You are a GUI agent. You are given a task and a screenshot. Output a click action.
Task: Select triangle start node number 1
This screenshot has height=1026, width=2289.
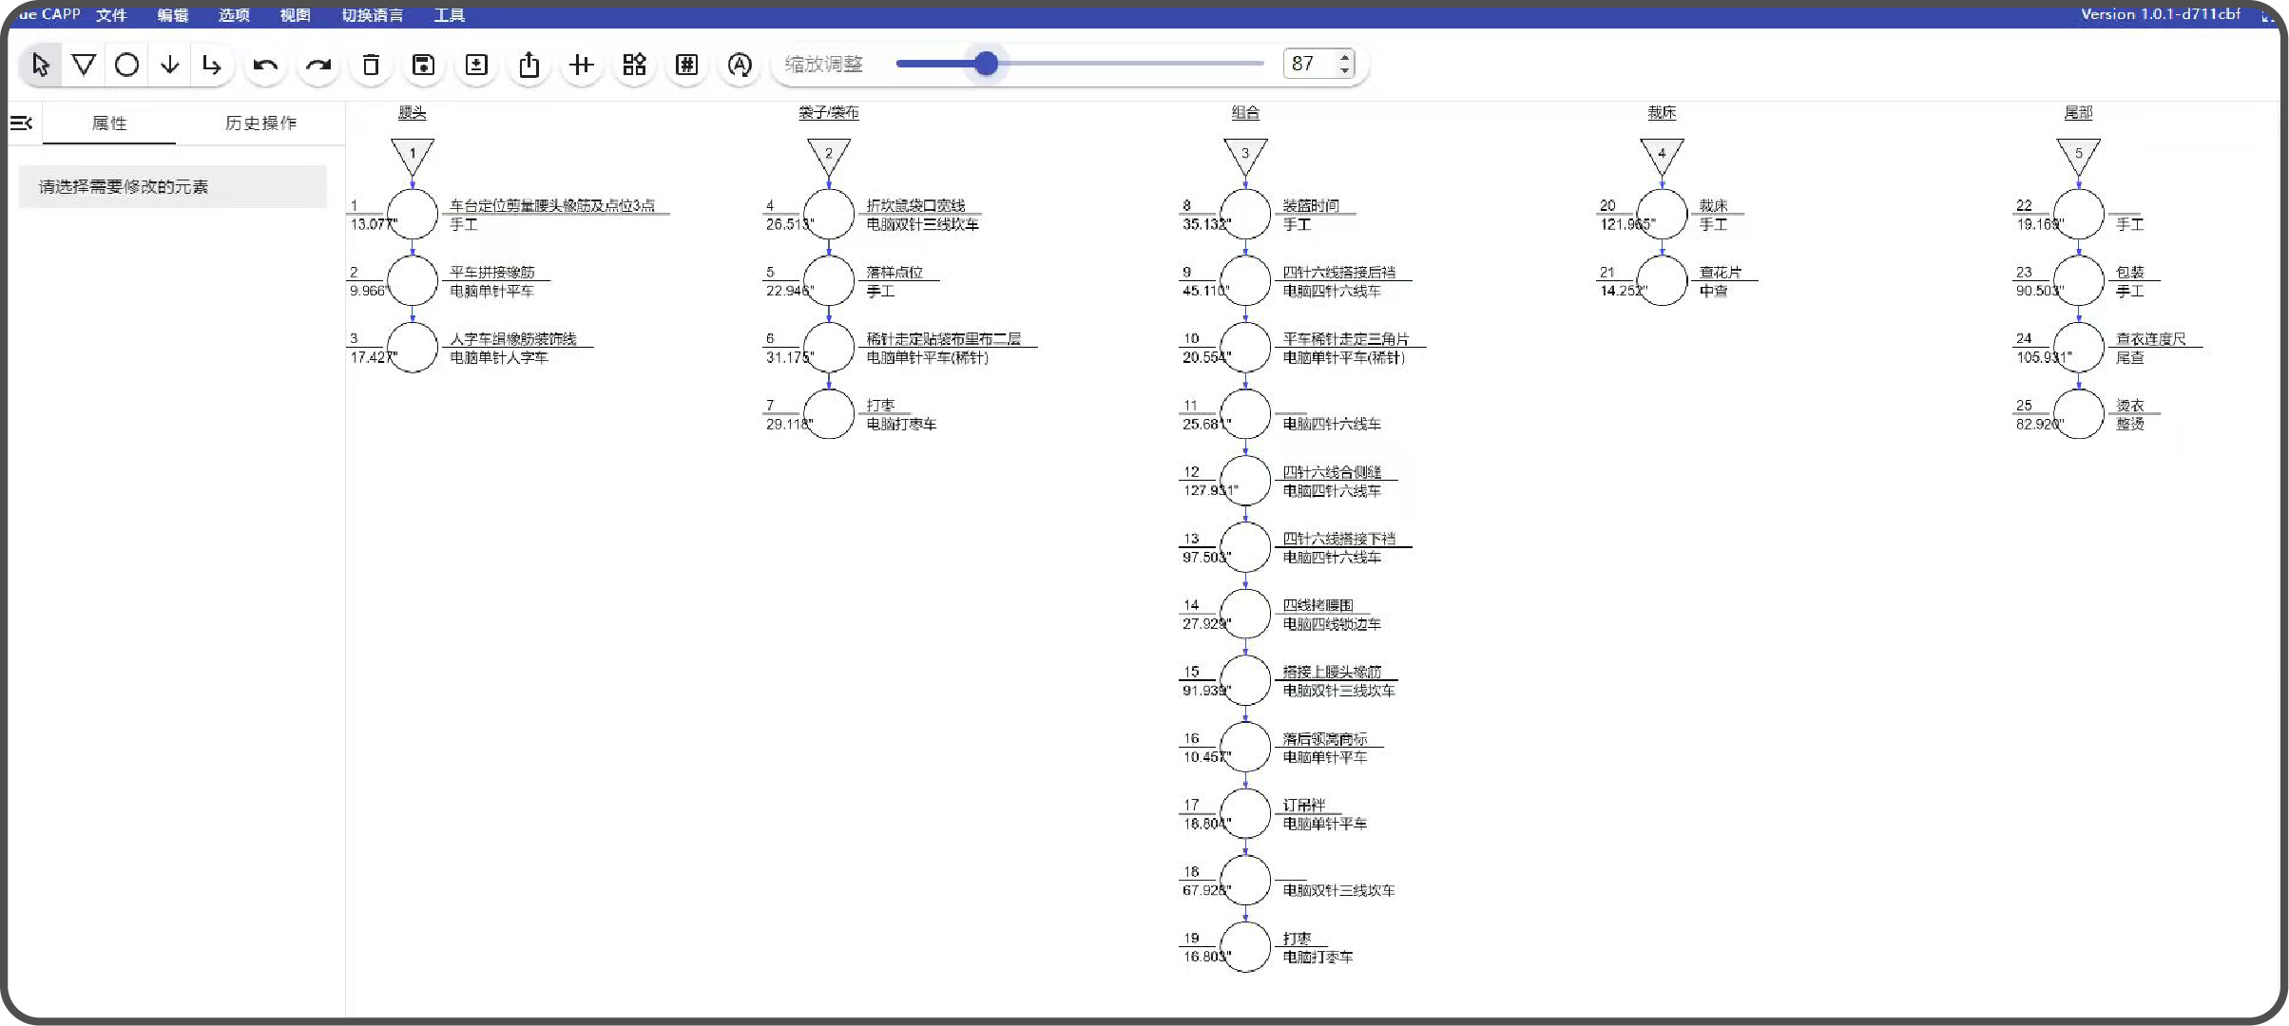(x=413, y=154)
